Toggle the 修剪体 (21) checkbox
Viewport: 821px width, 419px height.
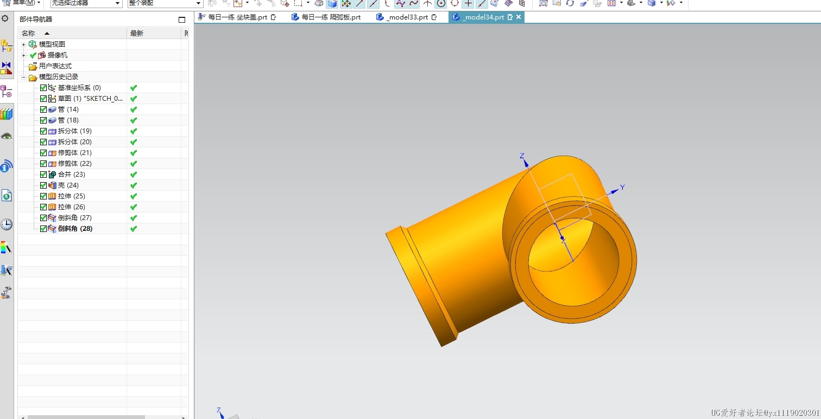pos(43,153)
